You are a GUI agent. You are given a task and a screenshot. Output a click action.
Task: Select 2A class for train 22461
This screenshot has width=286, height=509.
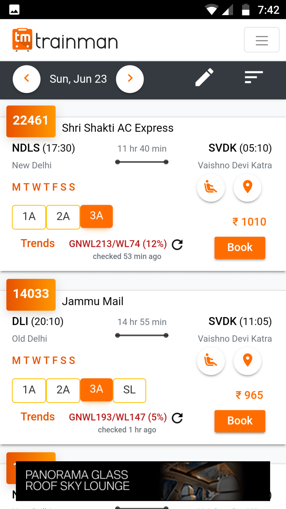click(63, 217)
